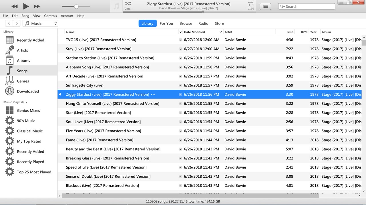Screen dimensions: 366x205
Task: Open the Edit menu
Action: tap(15, 16)
